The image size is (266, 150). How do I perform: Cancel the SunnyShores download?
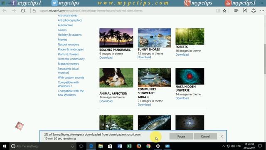coord(205,136)
